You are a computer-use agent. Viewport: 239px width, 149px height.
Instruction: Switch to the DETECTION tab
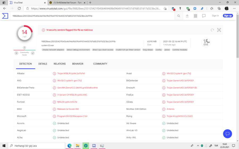pyautogui.click(x=25, y=64)
